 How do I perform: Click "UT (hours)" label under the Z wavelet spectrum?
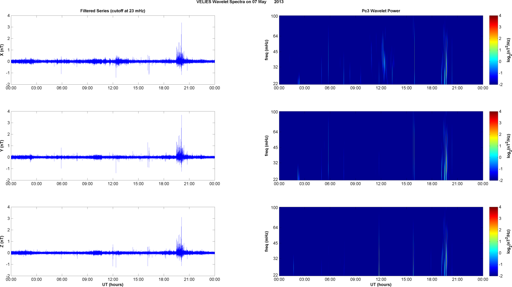coord(381,285)
